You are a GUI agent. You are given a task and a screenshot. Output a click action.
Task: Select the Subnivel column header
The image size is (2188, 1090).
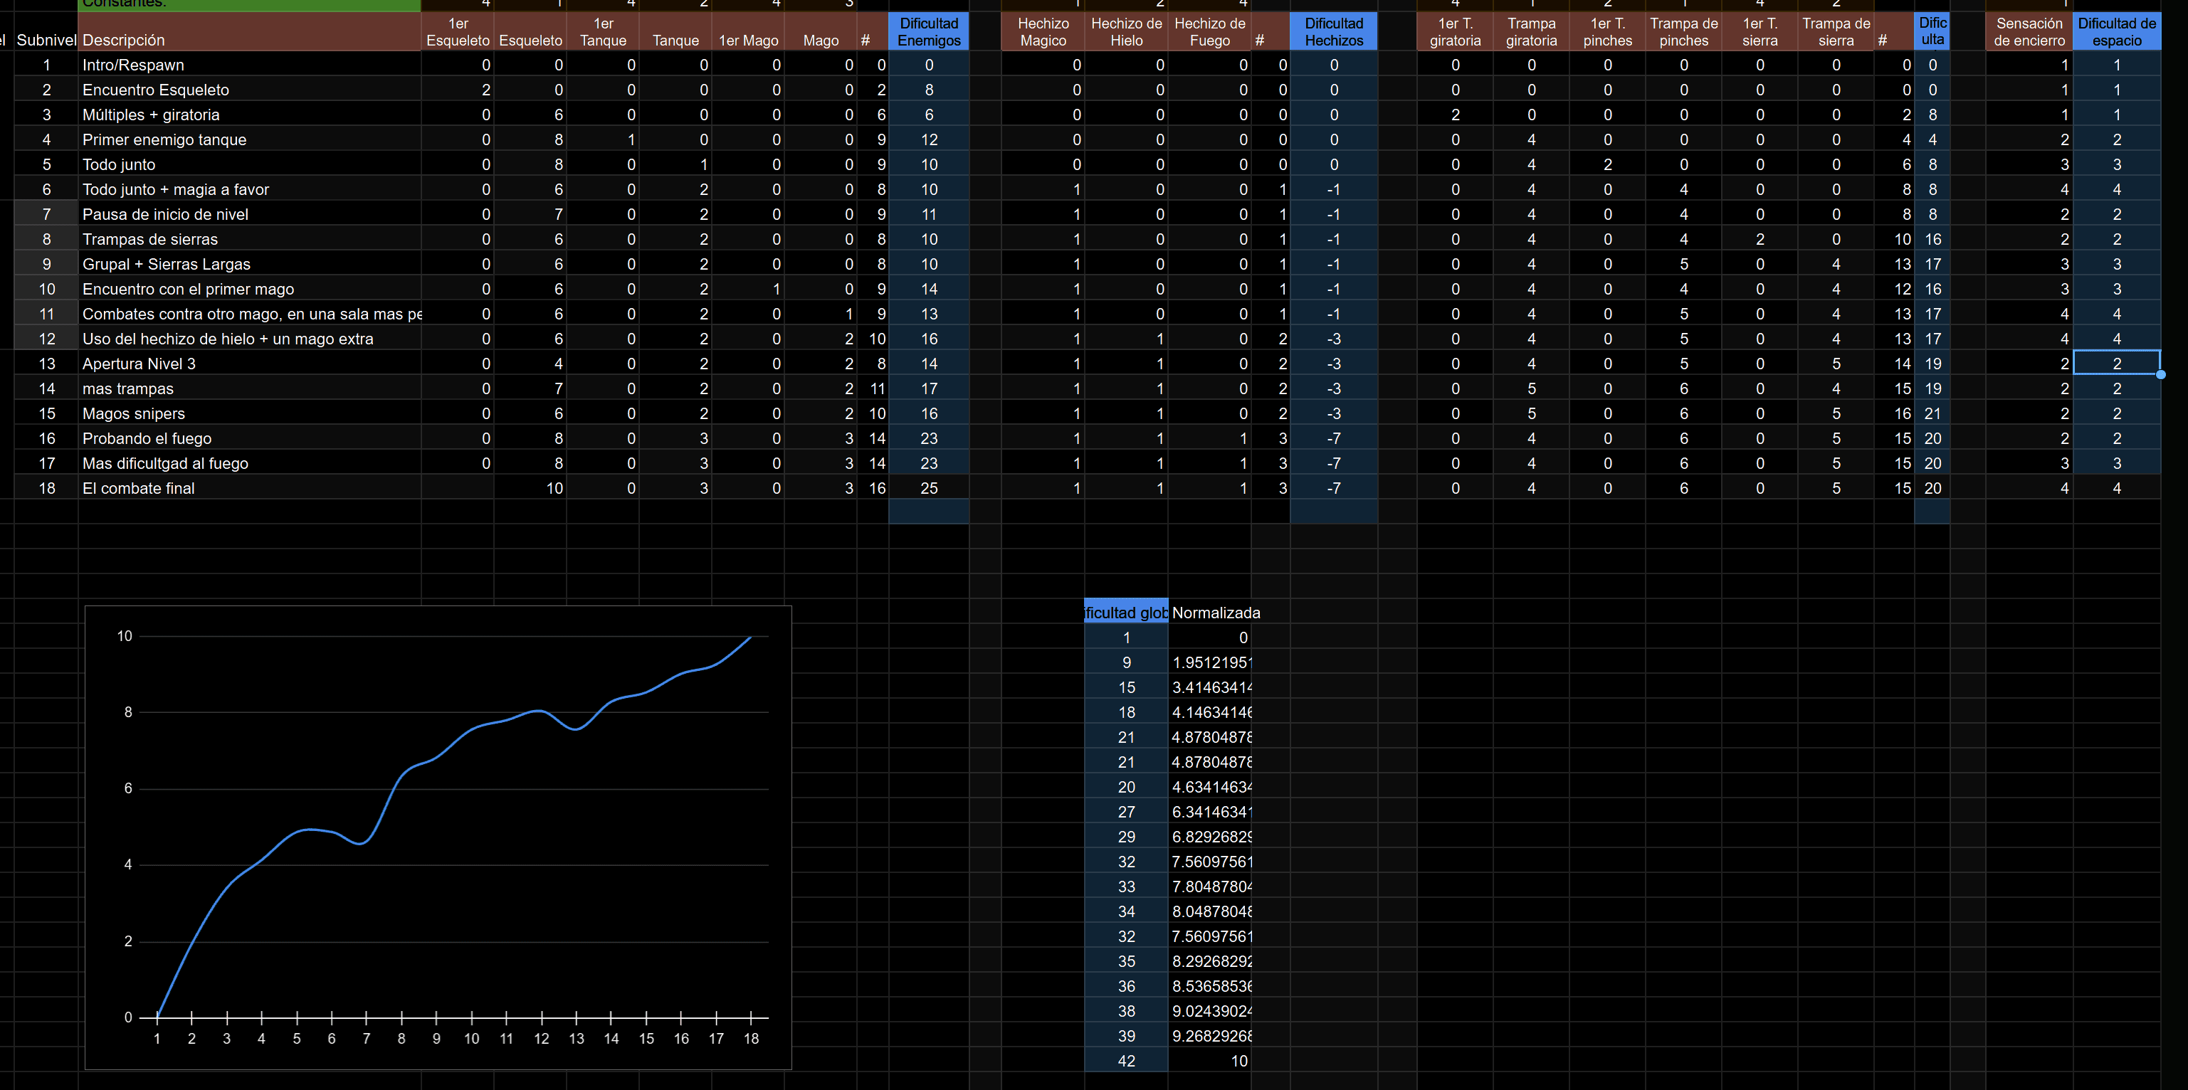point(46,31)
